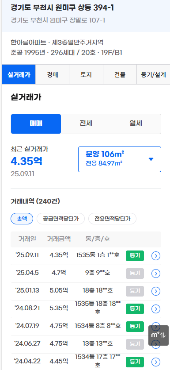Open details arrow for '24.04.22 transaction

(x=155, y=362)
